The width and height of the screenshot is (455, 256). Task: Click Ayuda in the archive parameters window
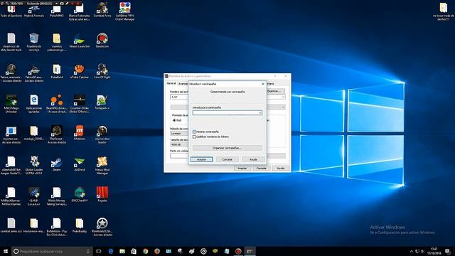point(281,169)
